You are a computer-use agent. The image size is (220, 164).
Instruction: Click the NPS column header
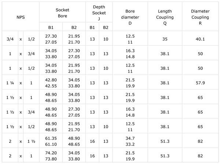[20, 16]
